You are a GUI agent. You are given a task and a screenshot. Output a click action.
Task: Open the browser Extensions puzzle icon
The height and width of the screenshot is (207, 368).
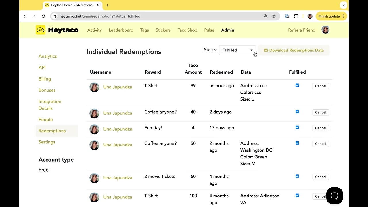(x=296, y=16)
